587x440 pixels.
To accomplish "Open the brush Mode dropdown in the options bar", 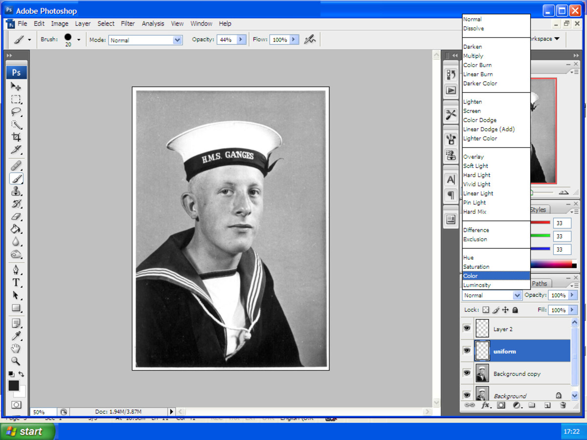I will pyautogui.click(x=145, y=40).
